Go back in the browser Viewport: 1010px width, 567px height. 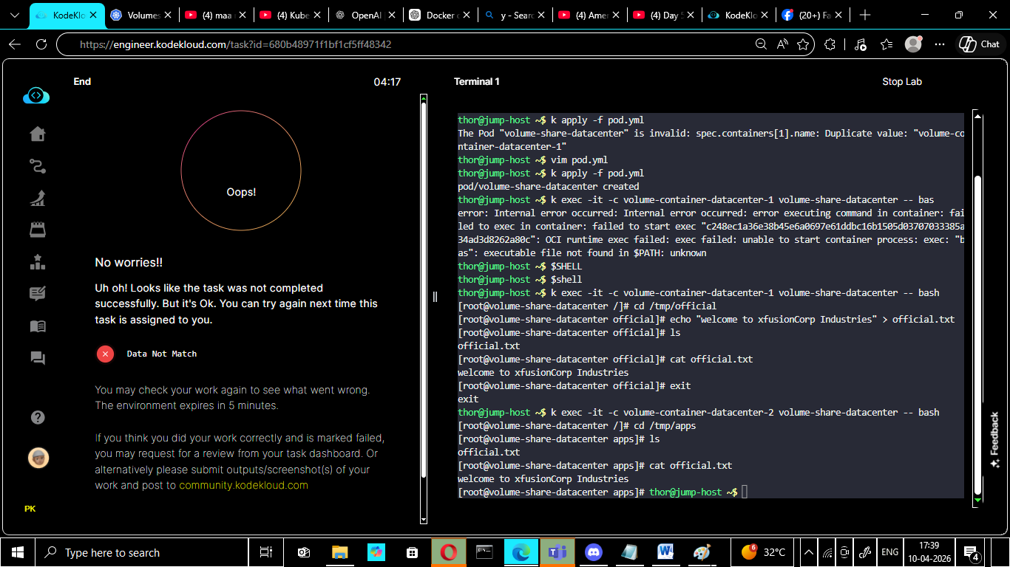(15, 44)
